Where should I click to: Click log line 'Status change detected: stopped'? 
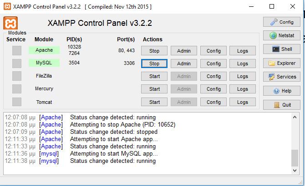click(114, 132)
